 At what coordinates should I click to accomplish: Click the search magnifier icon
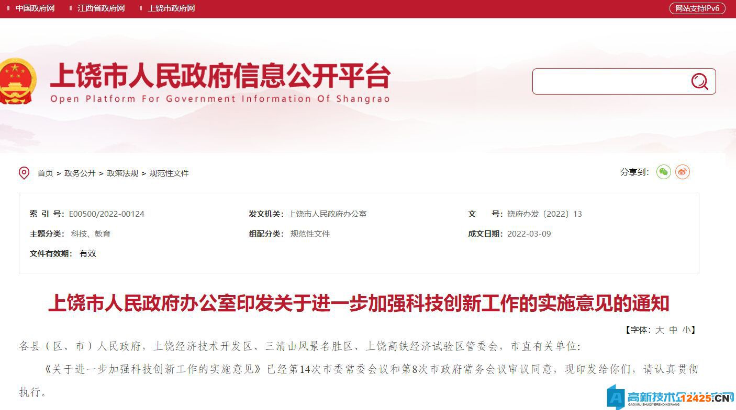(699, 81)
